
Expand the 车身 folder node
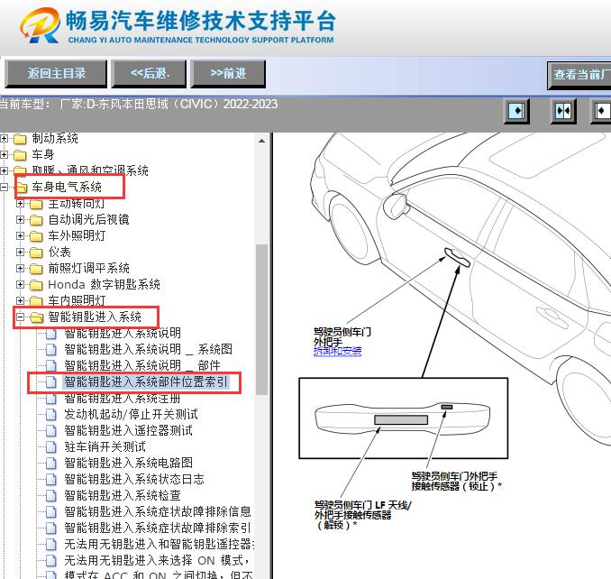4,155
